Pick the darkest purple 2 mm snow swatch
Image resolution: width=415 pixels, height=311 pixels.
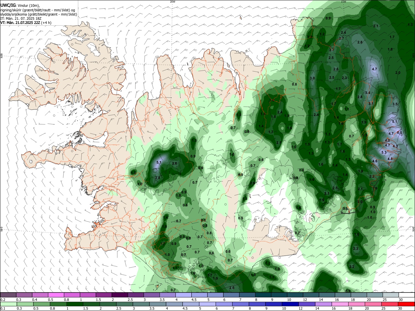point(120,295)
